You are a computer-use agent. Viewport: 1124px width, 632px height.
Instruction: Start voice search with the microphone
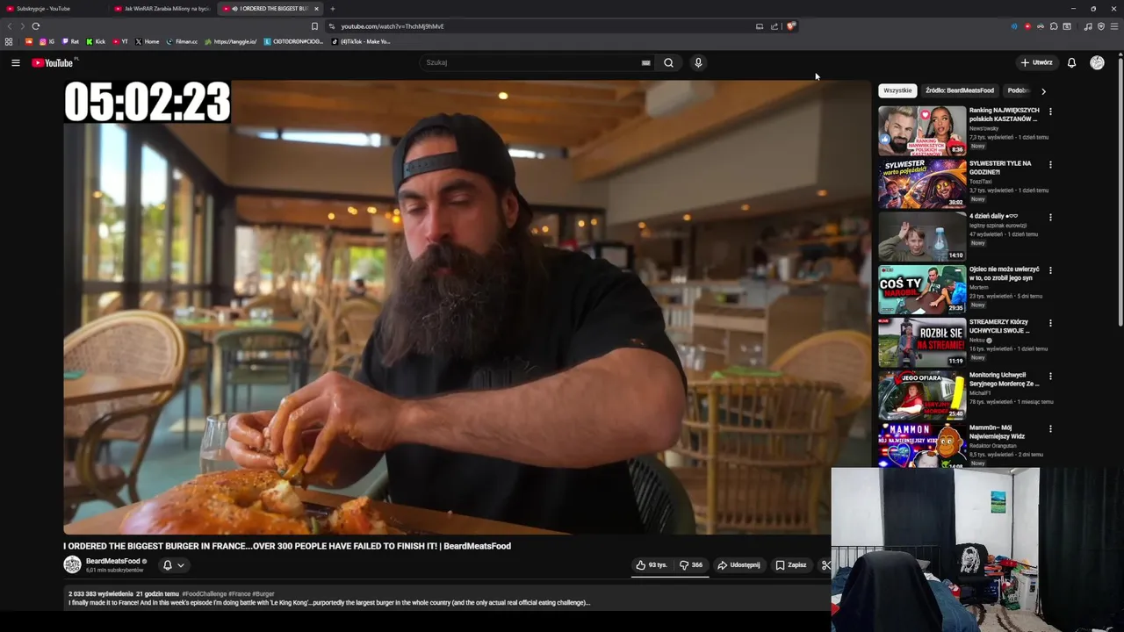click(x=698, y=62)
